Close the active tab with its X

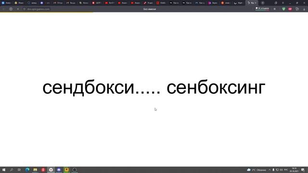[256, 3]
